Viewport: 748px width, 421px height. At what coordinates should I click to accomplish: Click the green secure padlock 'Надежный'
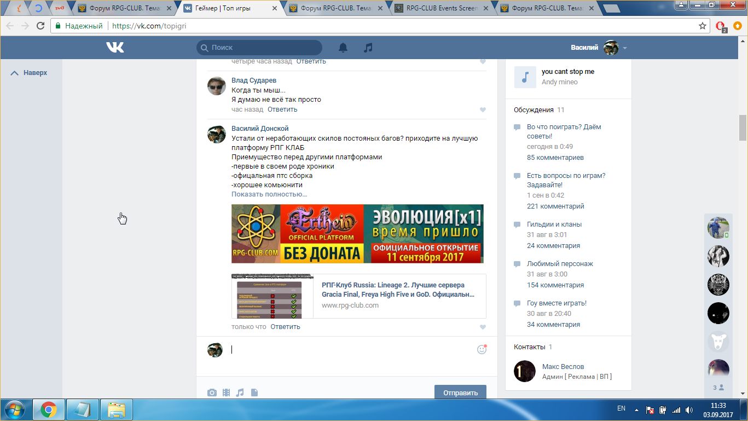coord(79,26)
